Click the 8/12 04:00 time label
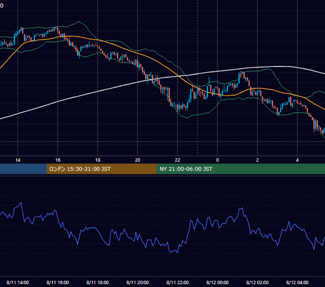Screen dimensions: 325x287 (x=297, y=282)
